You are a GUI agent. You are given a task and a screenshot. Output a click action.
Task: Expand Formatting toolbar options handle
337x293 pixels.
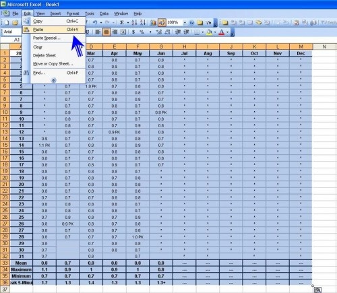tap(233, 32)
